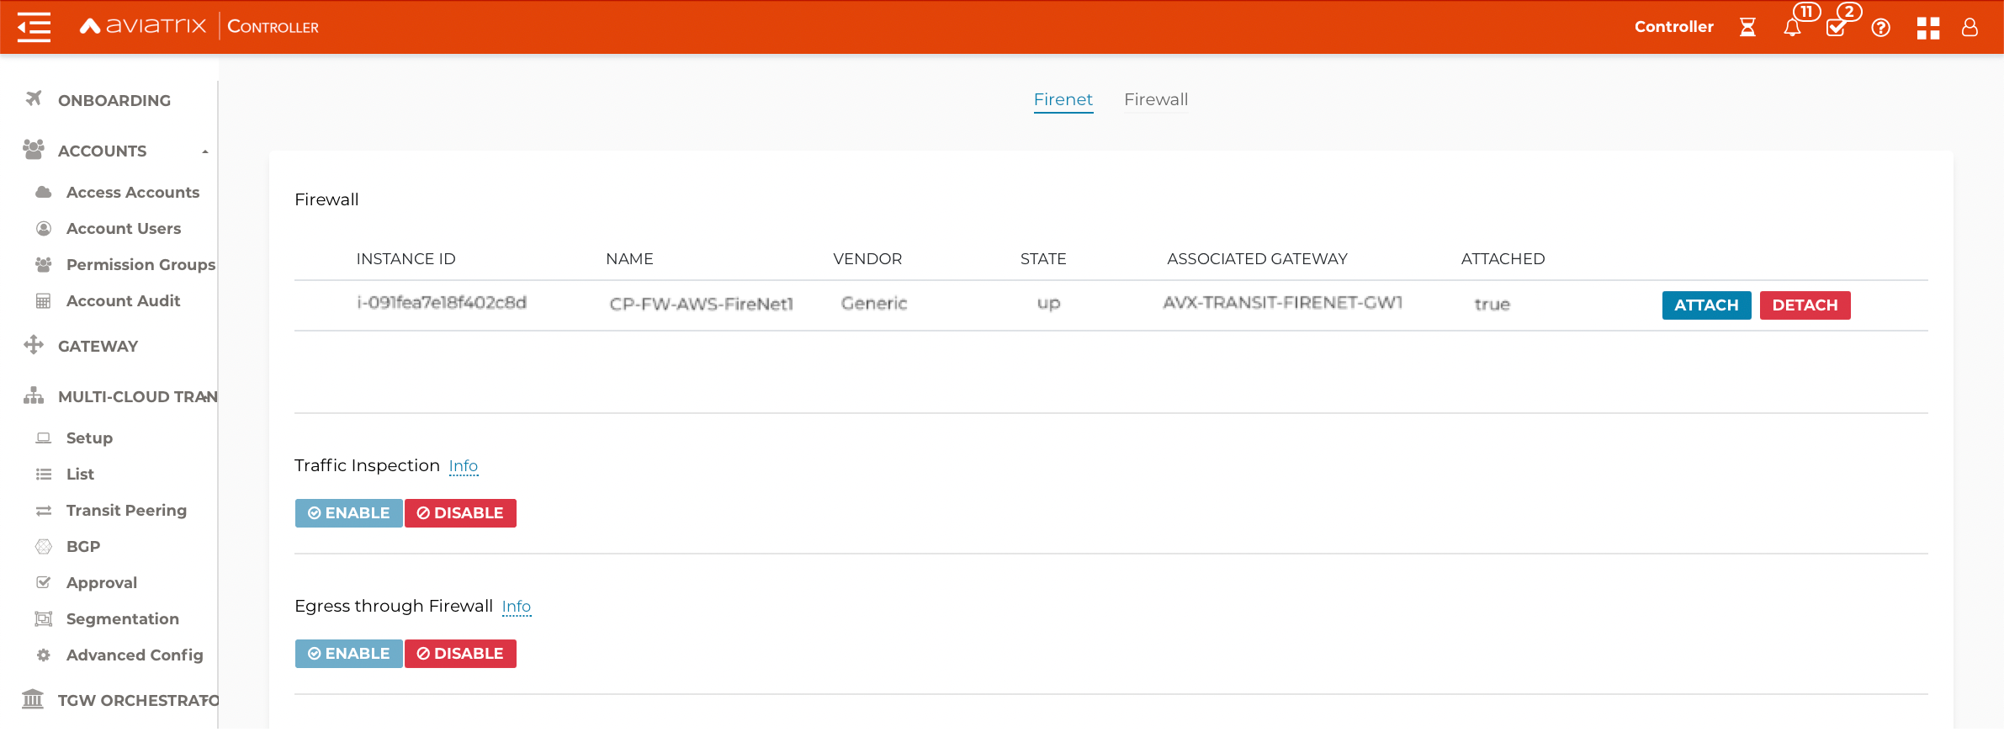Open the checkmark tasks icon showing 2

(1837, 28)
